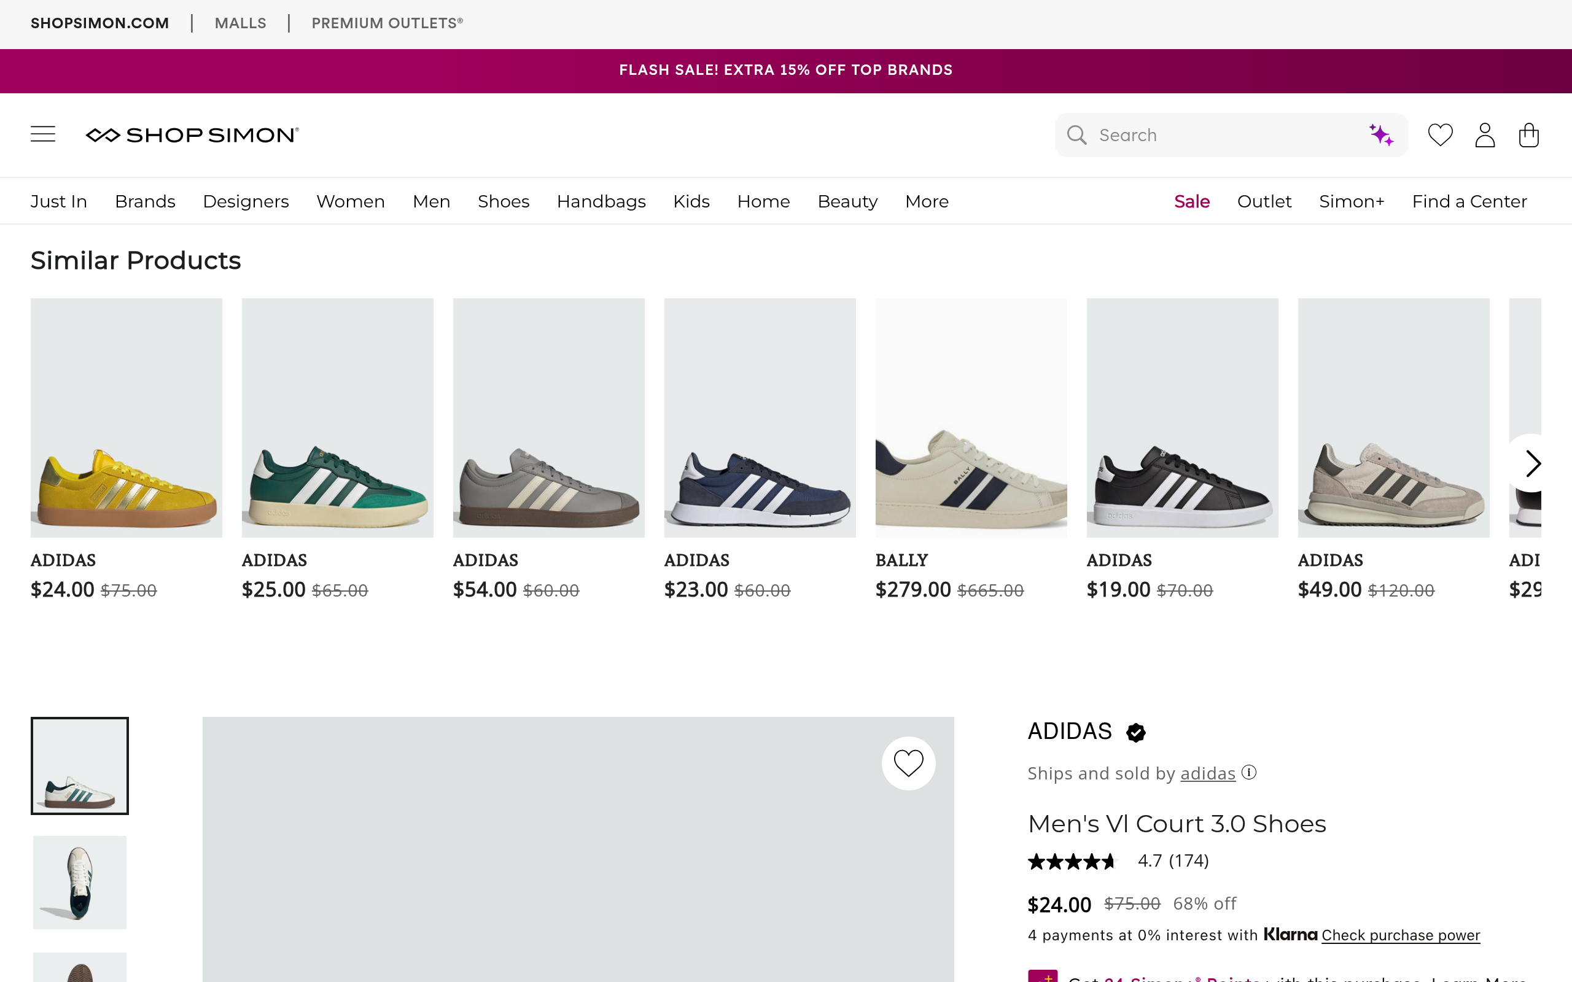
Task: Open the hamburger menu icon
Action: (x=43, y=134)
